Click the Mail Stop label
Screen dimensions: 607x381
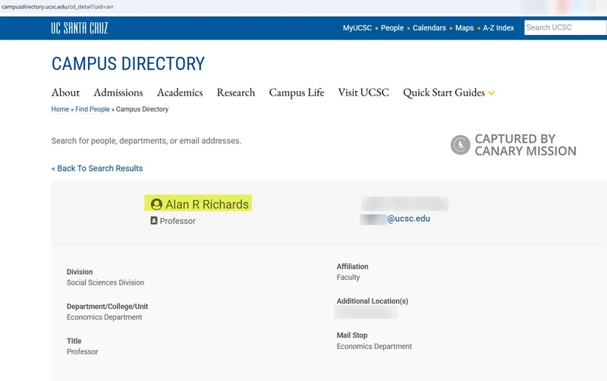352,335
